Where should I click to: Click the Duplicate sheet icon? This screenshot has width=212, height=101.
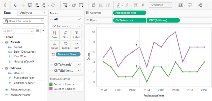74,5
